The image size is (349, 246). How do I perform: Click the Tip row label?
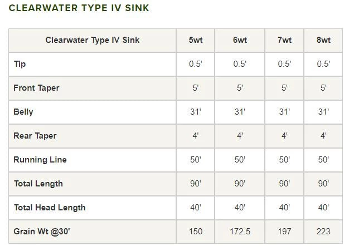[20, 64]
